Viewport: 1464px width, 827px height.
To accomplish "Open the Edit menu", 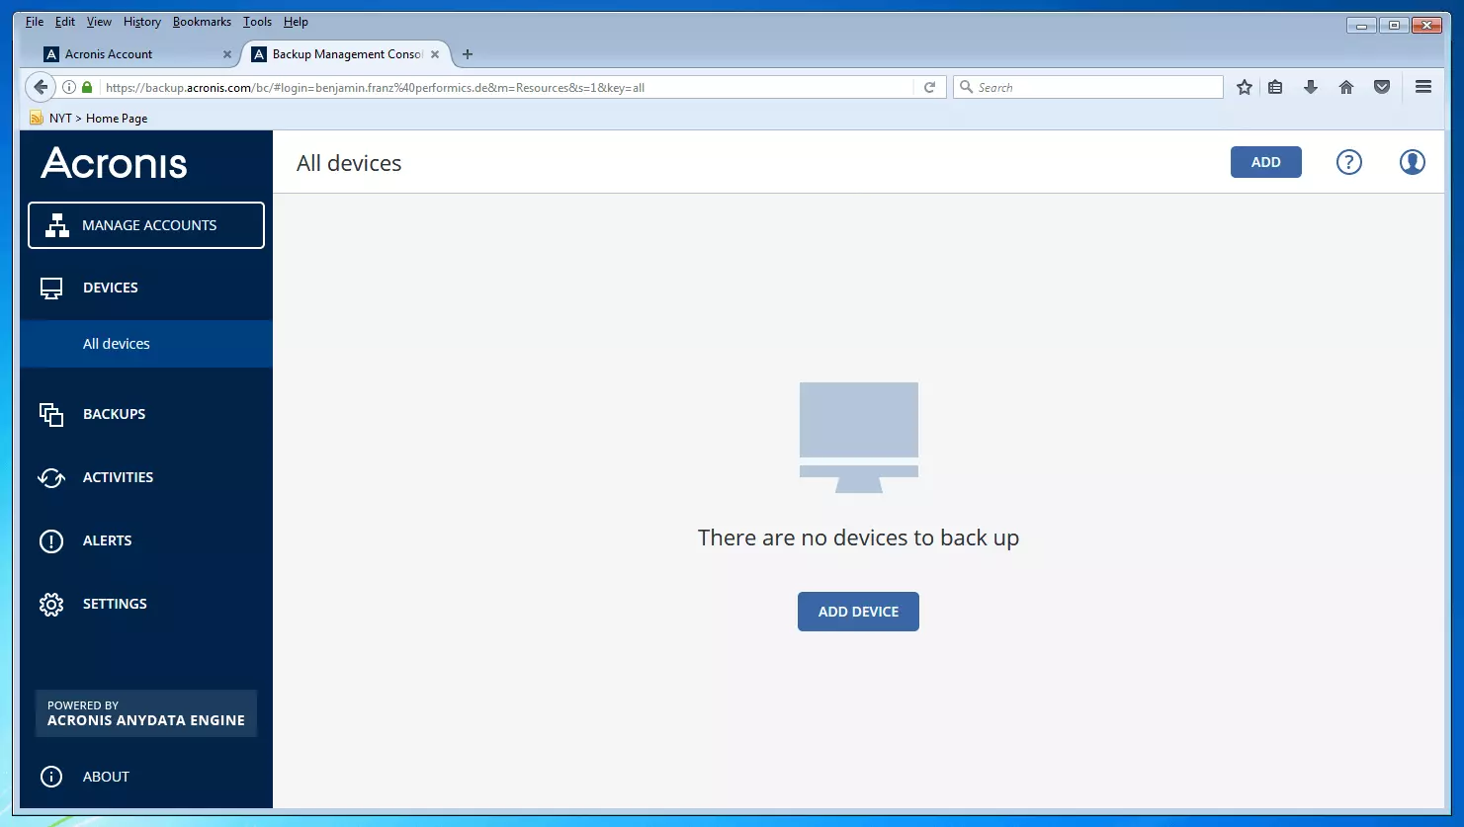I will 65,22.
